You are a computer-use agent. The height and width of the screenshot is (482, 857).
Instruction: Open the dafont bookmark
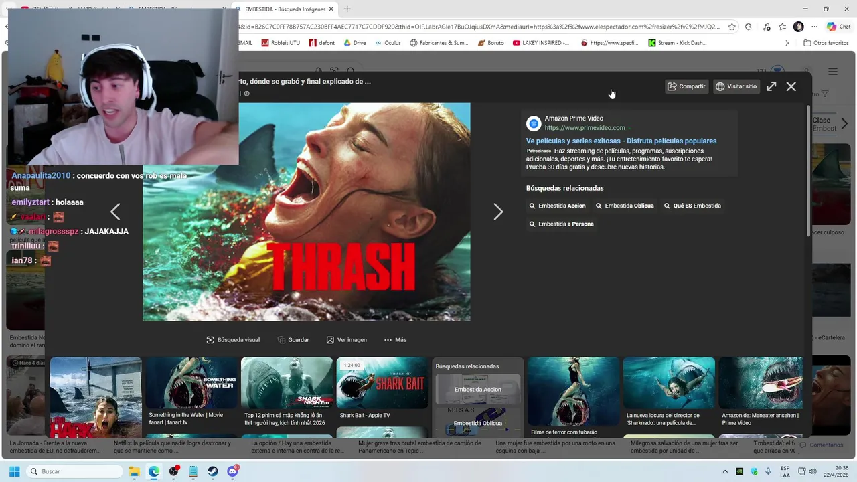(x=322, y=43)
